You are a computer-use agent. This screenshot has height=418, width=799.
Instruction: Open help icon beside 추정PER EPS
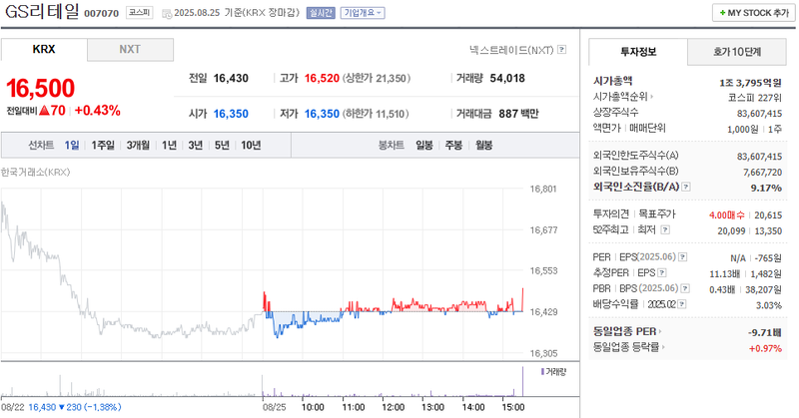coord(662,273)
